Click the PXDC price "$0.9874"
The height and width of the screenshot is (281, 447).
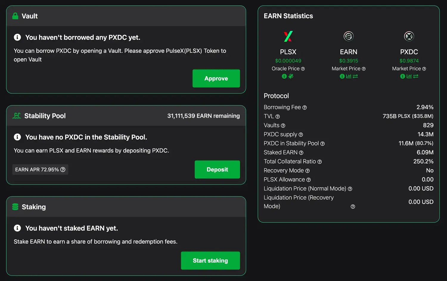(409, 61)
